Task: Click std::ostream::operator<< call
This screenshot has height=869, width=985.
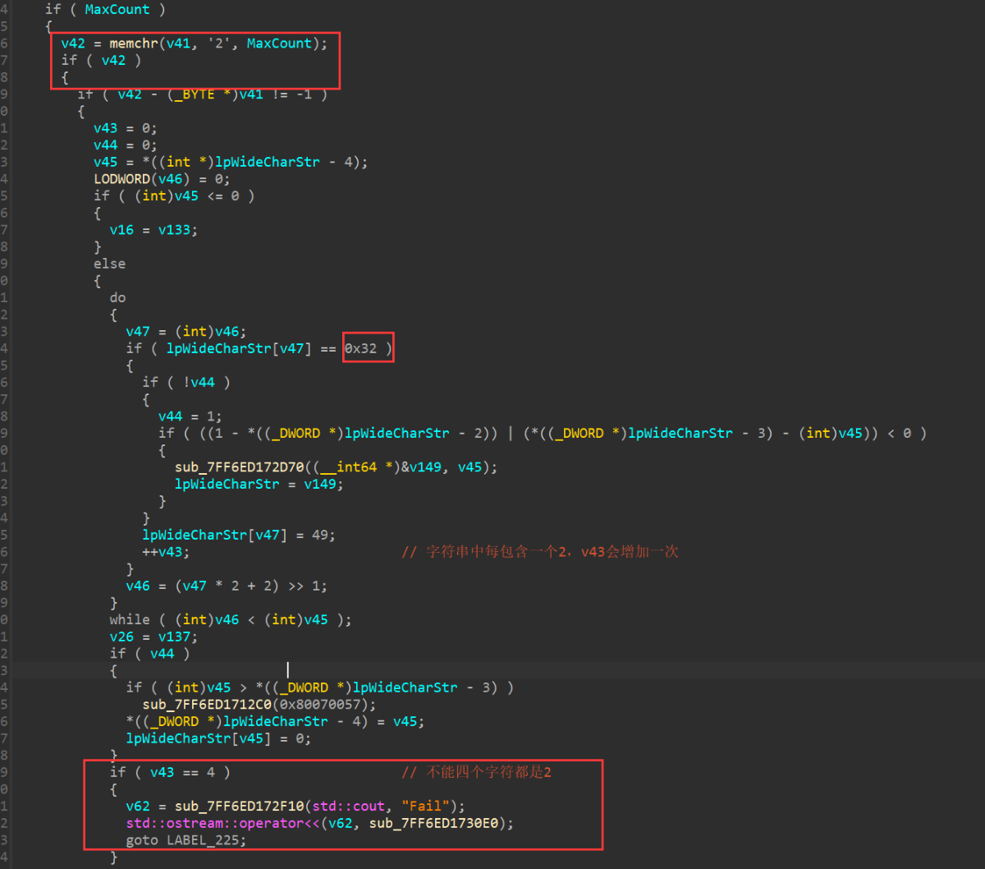Action: 222,823
